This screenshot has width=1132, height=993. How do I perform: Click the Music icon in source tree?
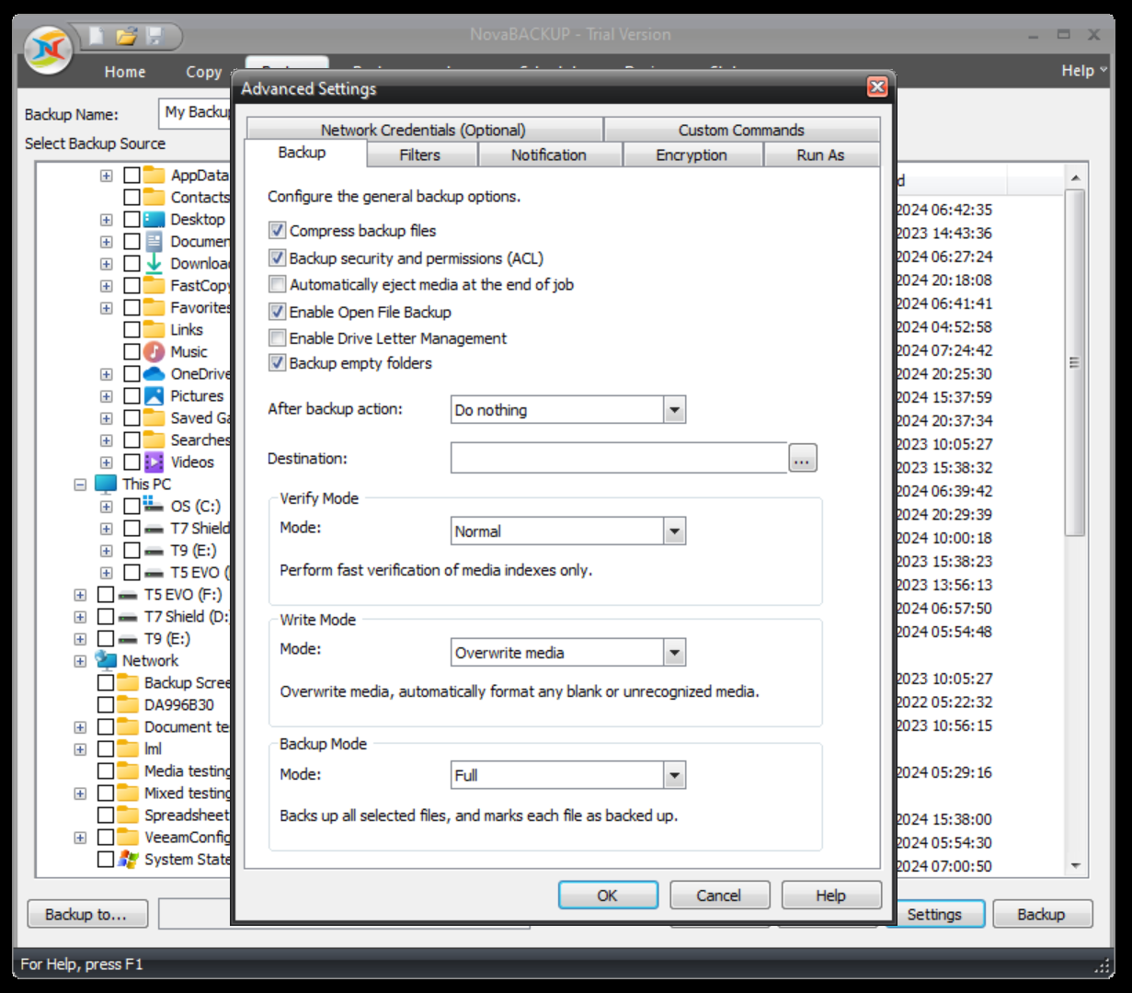click(154, 352)
